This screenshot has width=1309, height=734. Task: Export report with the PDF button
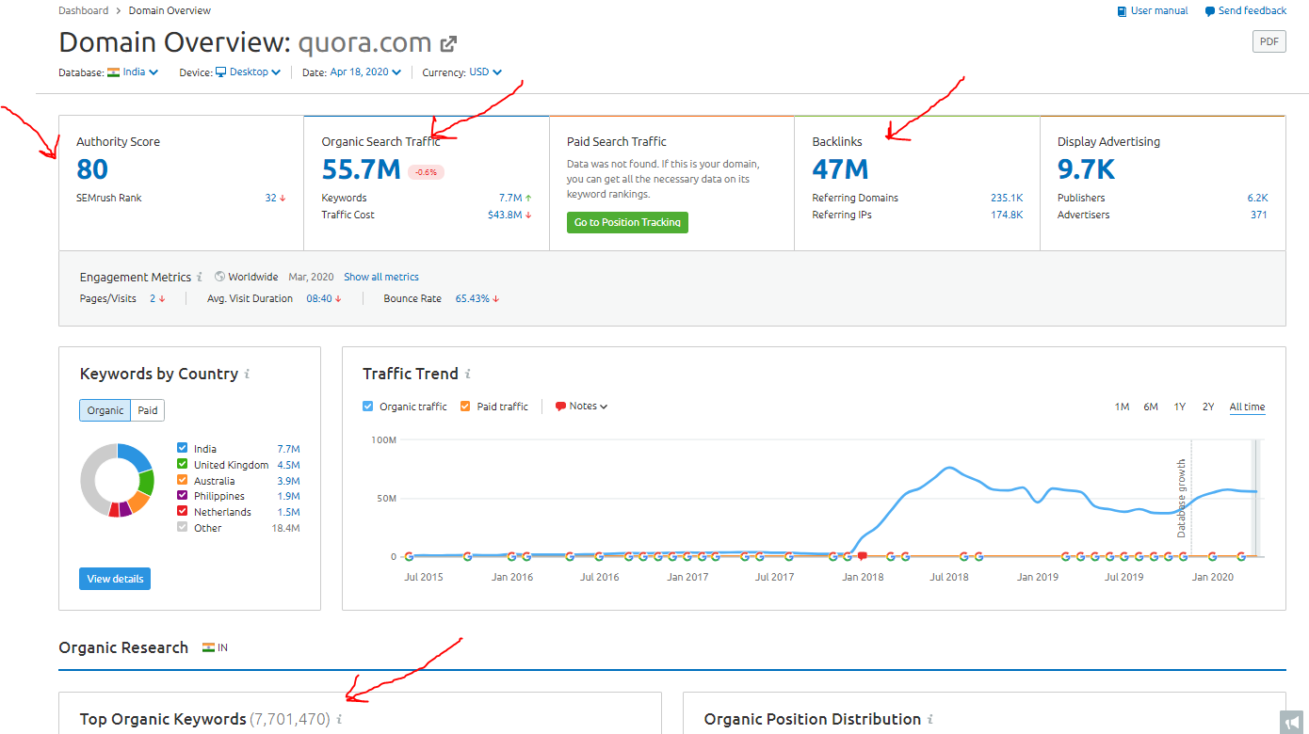(1269, 41)
